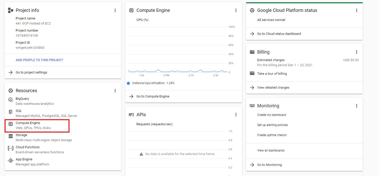Click the App Engine icon
This screenshot has height=176, width=379.
[x=10, y=160]
